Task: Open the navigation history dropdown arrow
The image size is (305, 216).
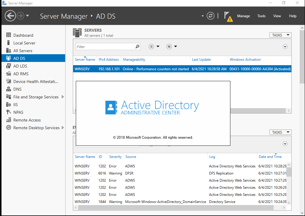Action: [28, 16]
